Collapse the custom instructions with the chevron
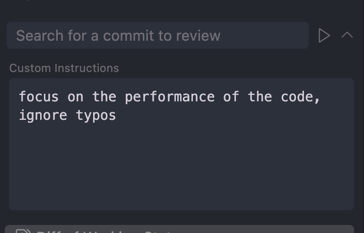Image resolution: width=364 pixels, height=233 pixels. [347, 35]
